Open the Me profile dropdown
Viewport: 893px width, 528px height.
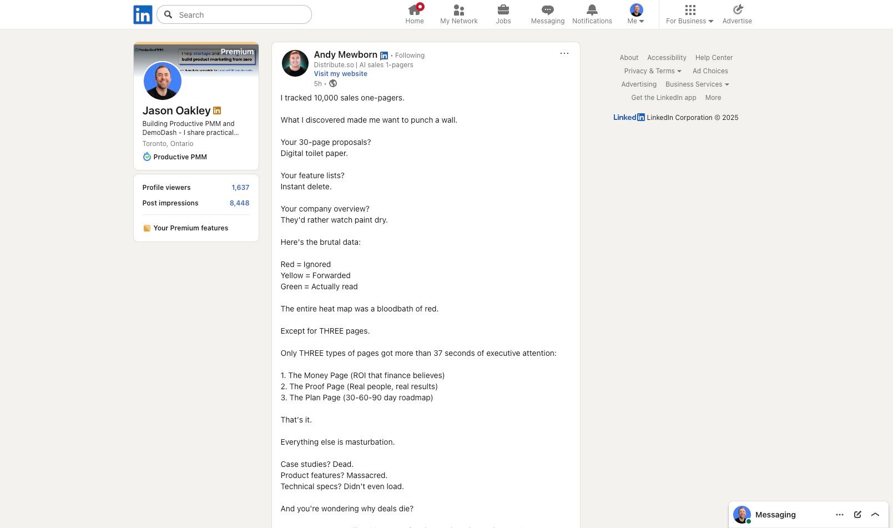[636, 14]
